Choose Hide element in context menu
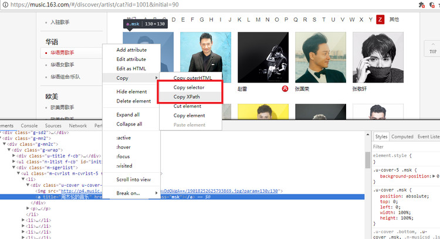Image resolution: width=440 pixels, height=239 pixels. pyautogui.click(x=131, y=91)
